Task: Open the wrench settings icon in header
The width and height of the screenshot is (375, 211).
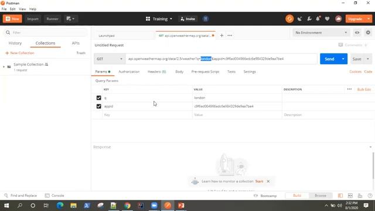Action: click(309, 19)
